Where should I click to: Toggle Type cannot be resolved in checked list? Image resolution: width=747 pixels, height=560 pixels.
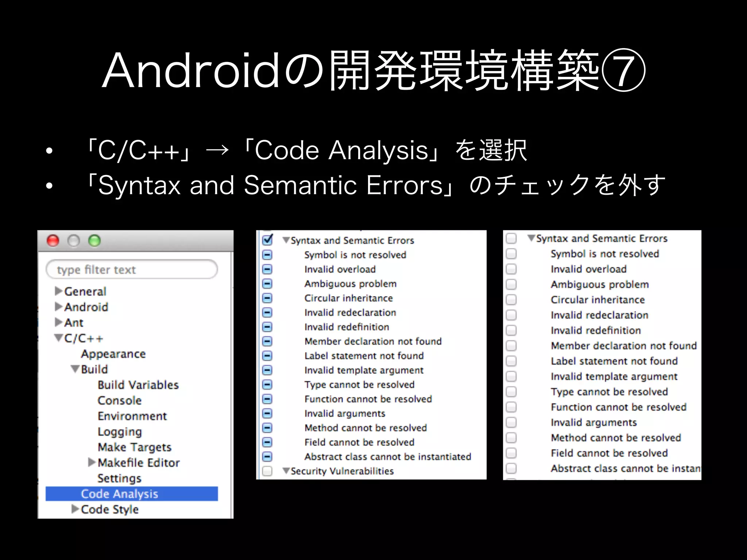pos(267,384)
